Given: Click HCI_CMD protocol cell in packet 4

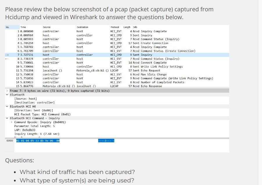Looking at the screenshot, I should click(116, 43).
